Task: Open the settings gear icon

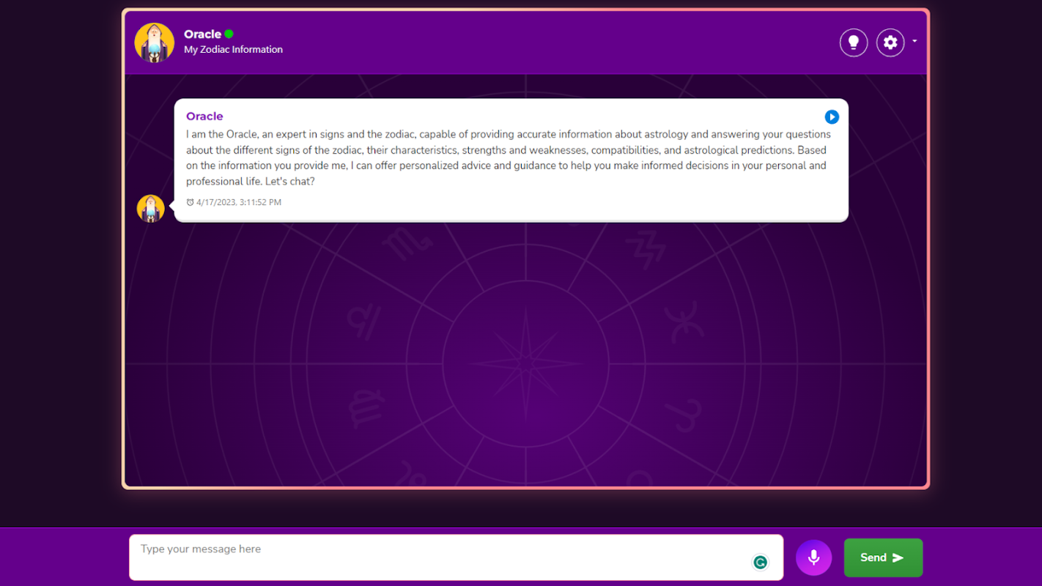Action: pyautogui.click(x=890, y=42)
